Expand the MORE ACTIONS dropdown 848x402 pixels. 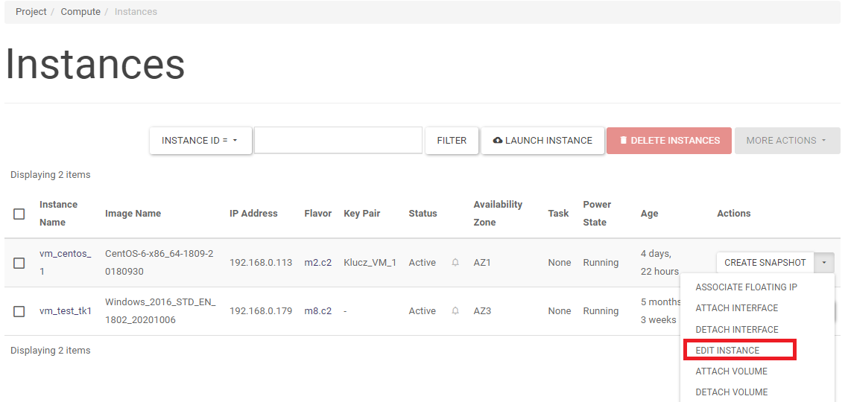786,141
